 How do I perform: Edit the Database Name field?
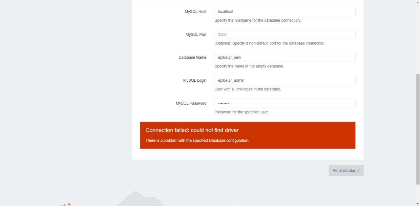coord(285,57)
